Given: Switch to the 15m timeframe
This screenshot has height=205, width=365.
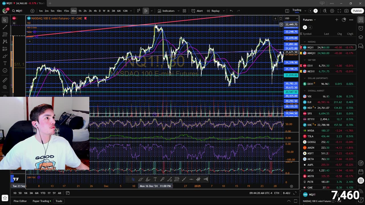Looking at the screenshot, I should click(x=66, y=11).
